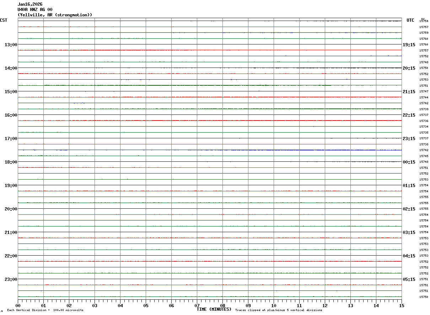
Task: Click the DC value 15734
Action: point(424,127)
